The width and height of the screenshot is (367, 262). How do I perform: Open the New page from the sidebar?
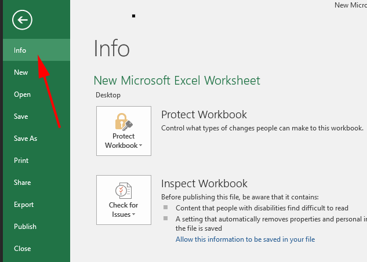tap(21, 72)
